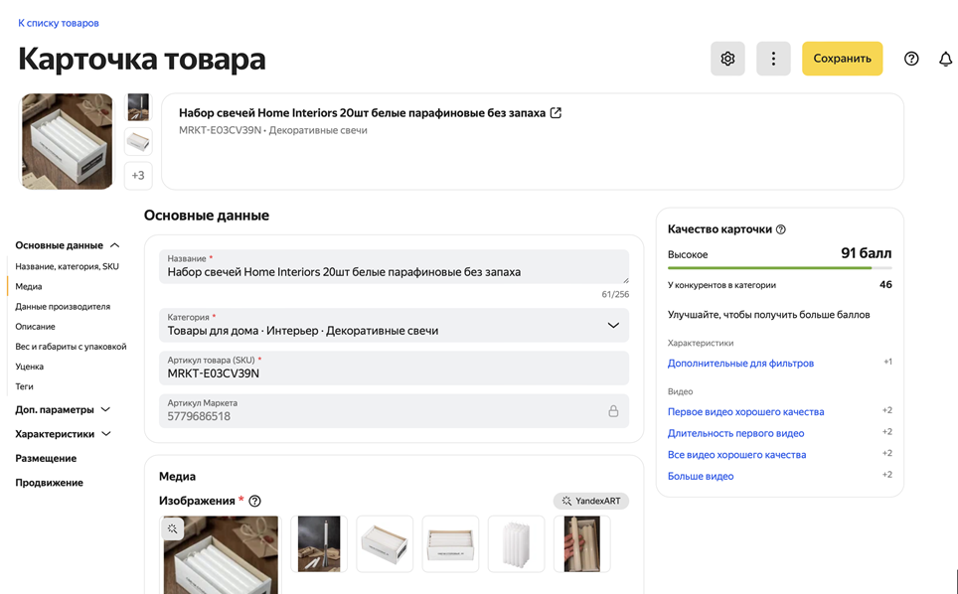Open Продвижение section in sidebar

point(49,483)
